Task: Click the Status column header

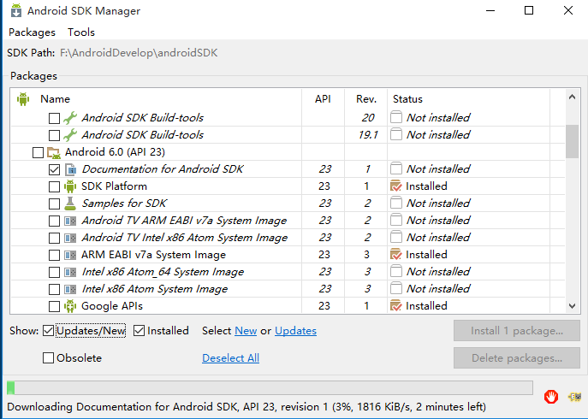Action: [407, 99]
